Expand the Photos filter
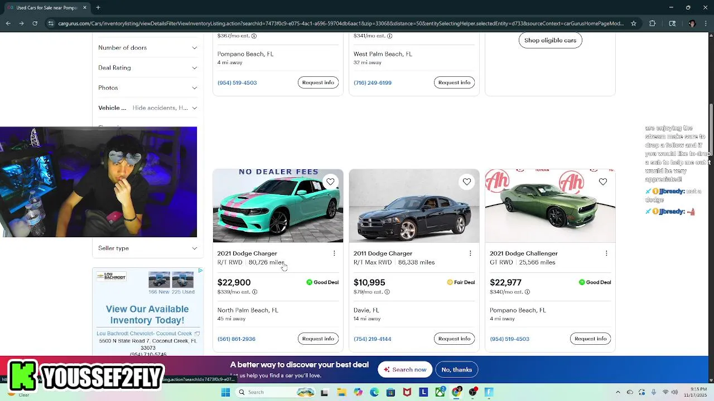This screenshot has width=714, height=401. pyautogui.click(x=148, y=88)
